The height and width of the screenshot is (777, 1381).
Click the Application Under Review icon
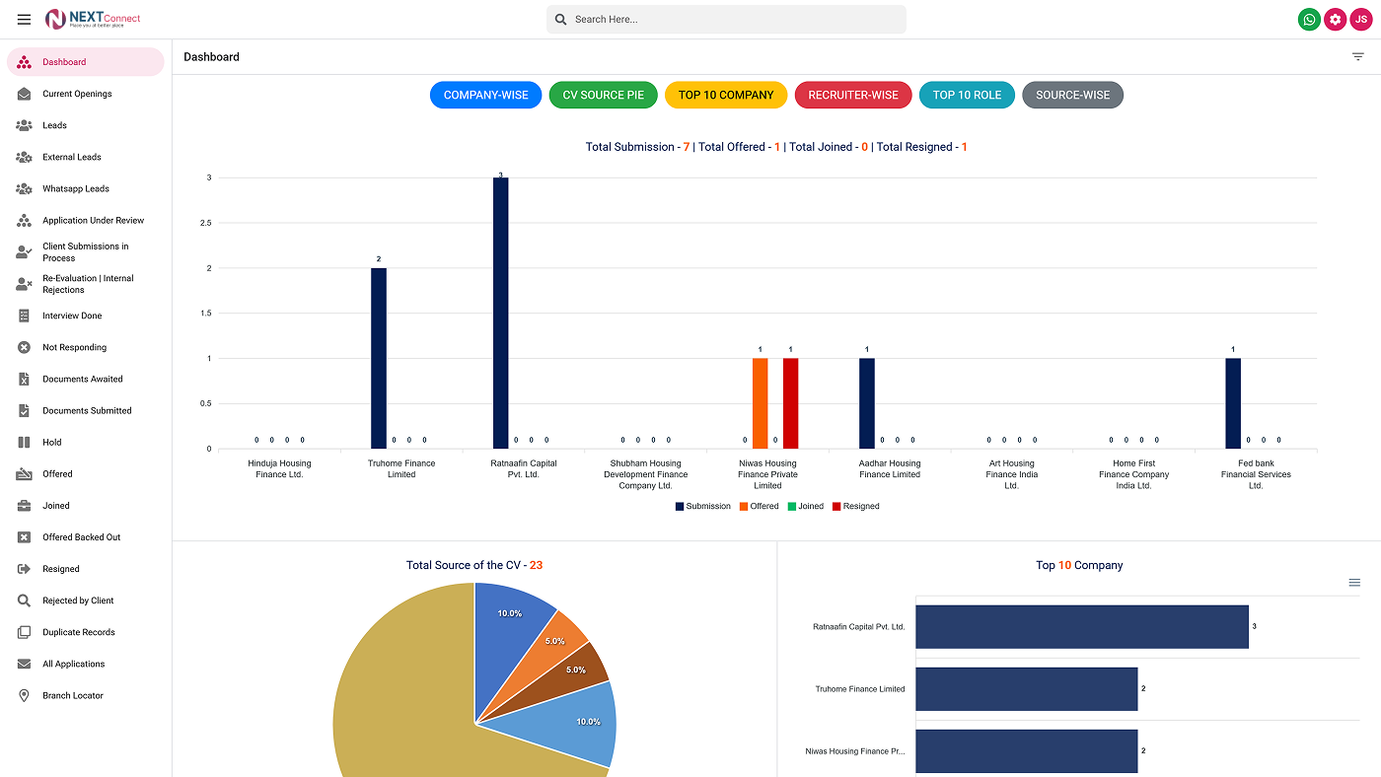pos(25,220)
